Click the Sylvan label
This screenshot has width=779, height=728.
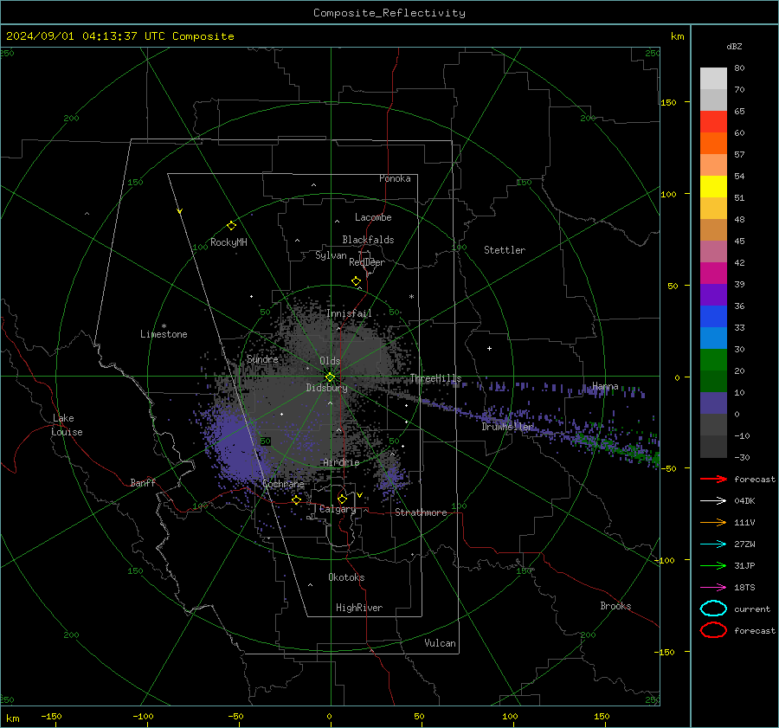click(x=331, y=254)
